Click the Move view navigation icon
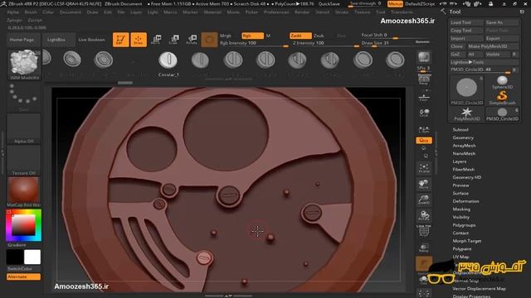 point(424,184)
